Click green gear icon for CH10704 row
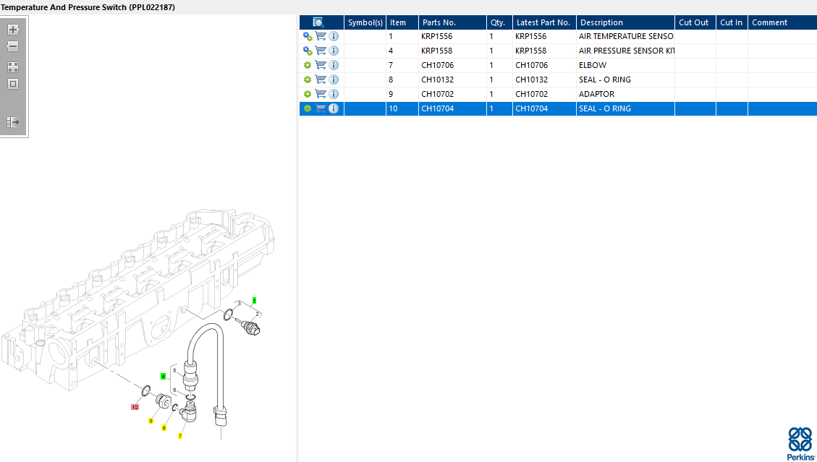 pos(308,108)
